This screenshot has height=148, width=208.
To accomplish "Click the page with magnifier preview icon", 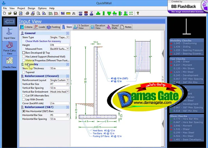I will pyautogui.click(x=38, y=13).
